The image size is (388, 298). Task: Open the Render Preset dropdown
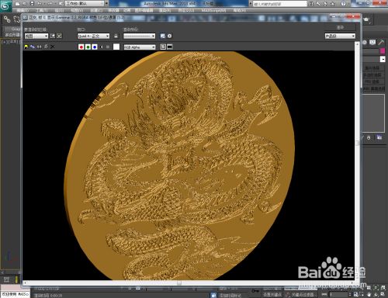[x=139, y=36]
